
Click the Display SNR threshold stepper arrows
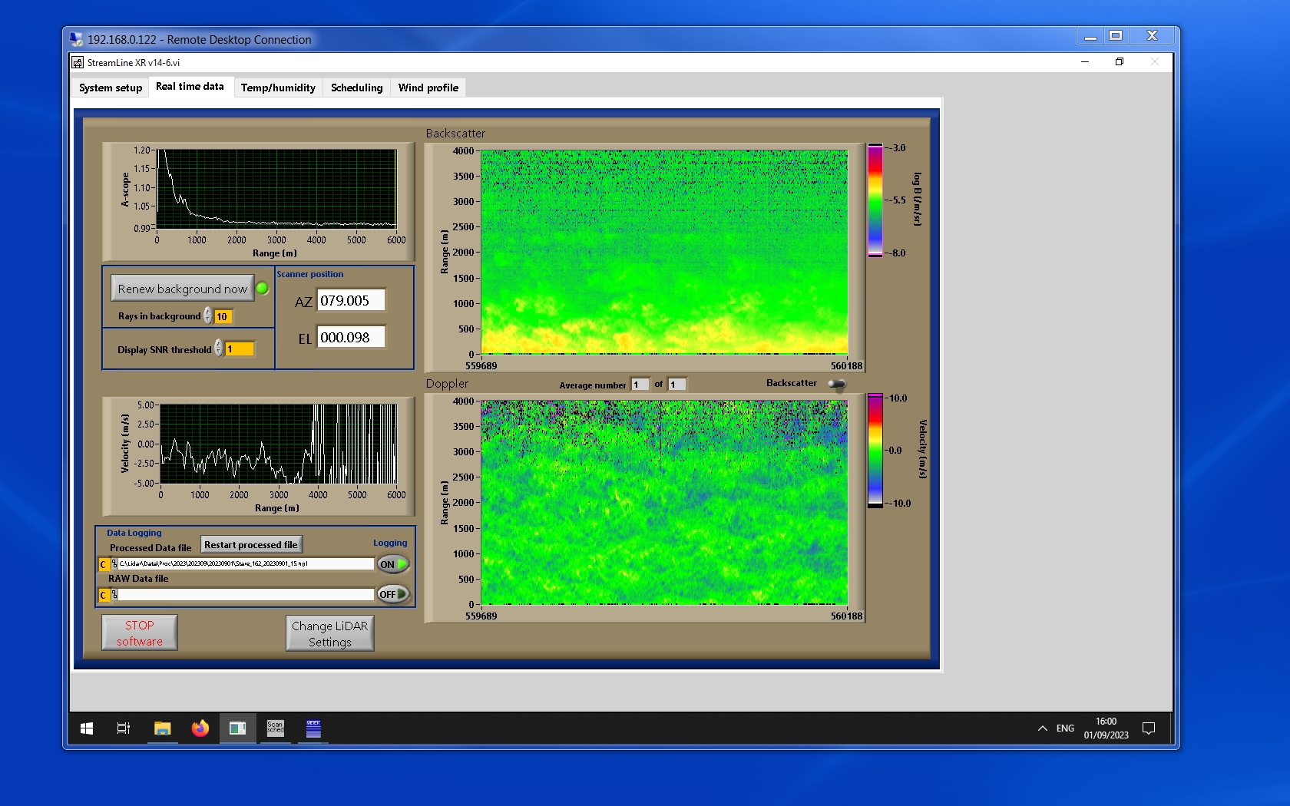[219, 348]
